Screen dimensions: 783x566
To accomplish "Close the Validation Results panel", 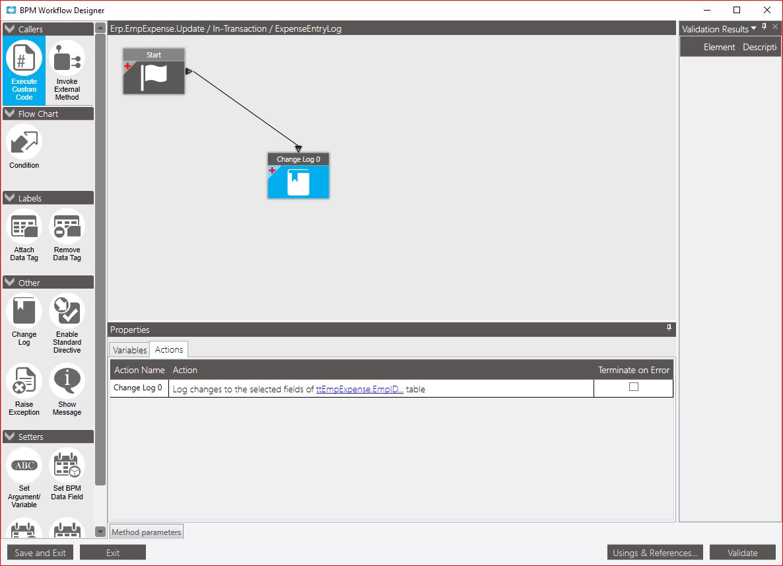I will coord(775,27).
